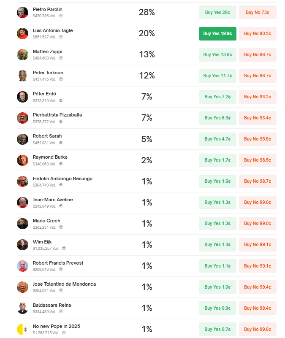Image resolution: width=285 pixels, height=338 pixels.
Task: Click the rewards icon next to Luis Antonio Tagle's volume
Action: 61,37
